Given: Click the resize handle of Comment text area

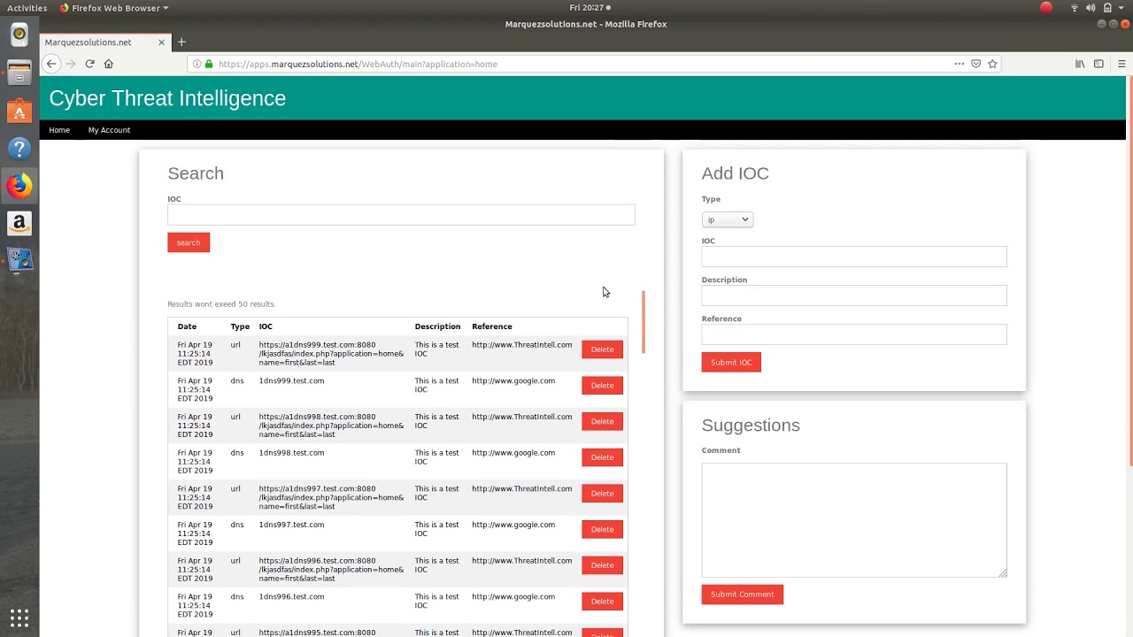Looking at the screenshot, I should (1003, 572).
